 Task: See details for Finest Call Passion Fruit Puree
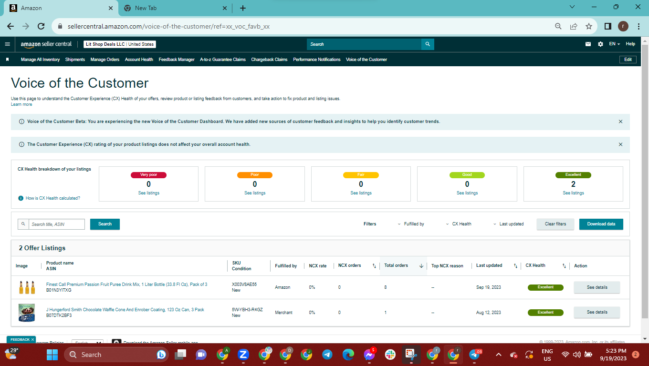(597, 287)
